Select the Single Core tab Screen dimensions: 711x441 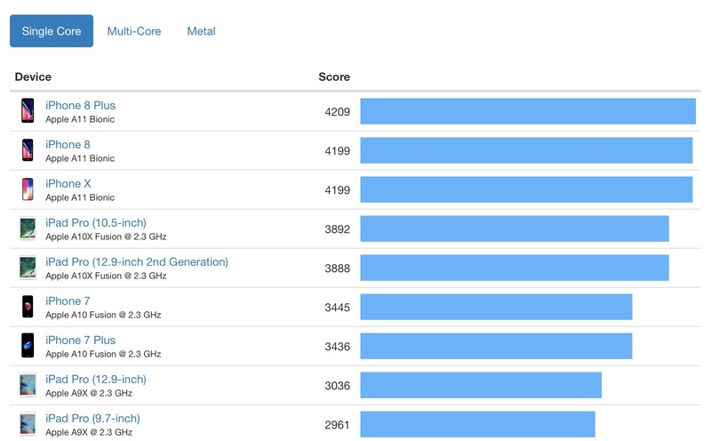52,31
